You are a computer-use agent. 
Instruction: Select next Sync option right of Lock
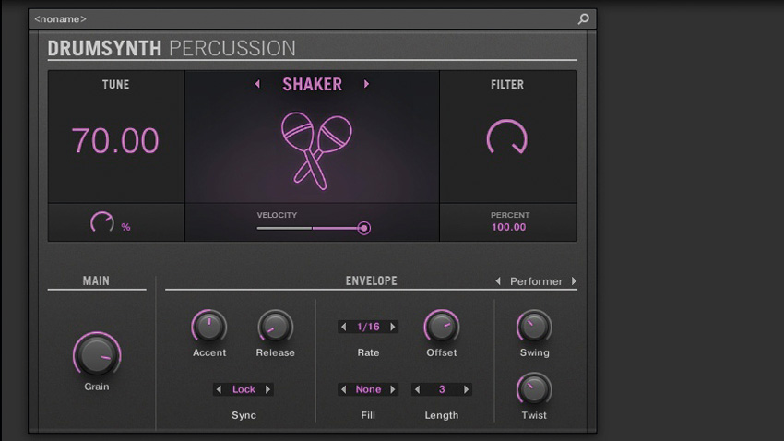click(x=268, y=389)
